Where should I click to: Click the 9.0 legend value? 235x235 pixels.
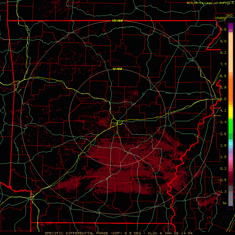[223, 41]
